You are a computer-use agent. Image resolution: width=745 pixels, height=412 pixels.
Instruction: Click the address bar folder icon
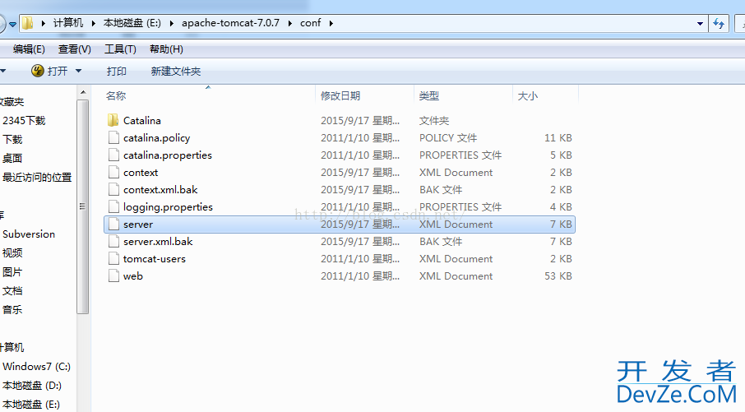(x=28, y=23)
